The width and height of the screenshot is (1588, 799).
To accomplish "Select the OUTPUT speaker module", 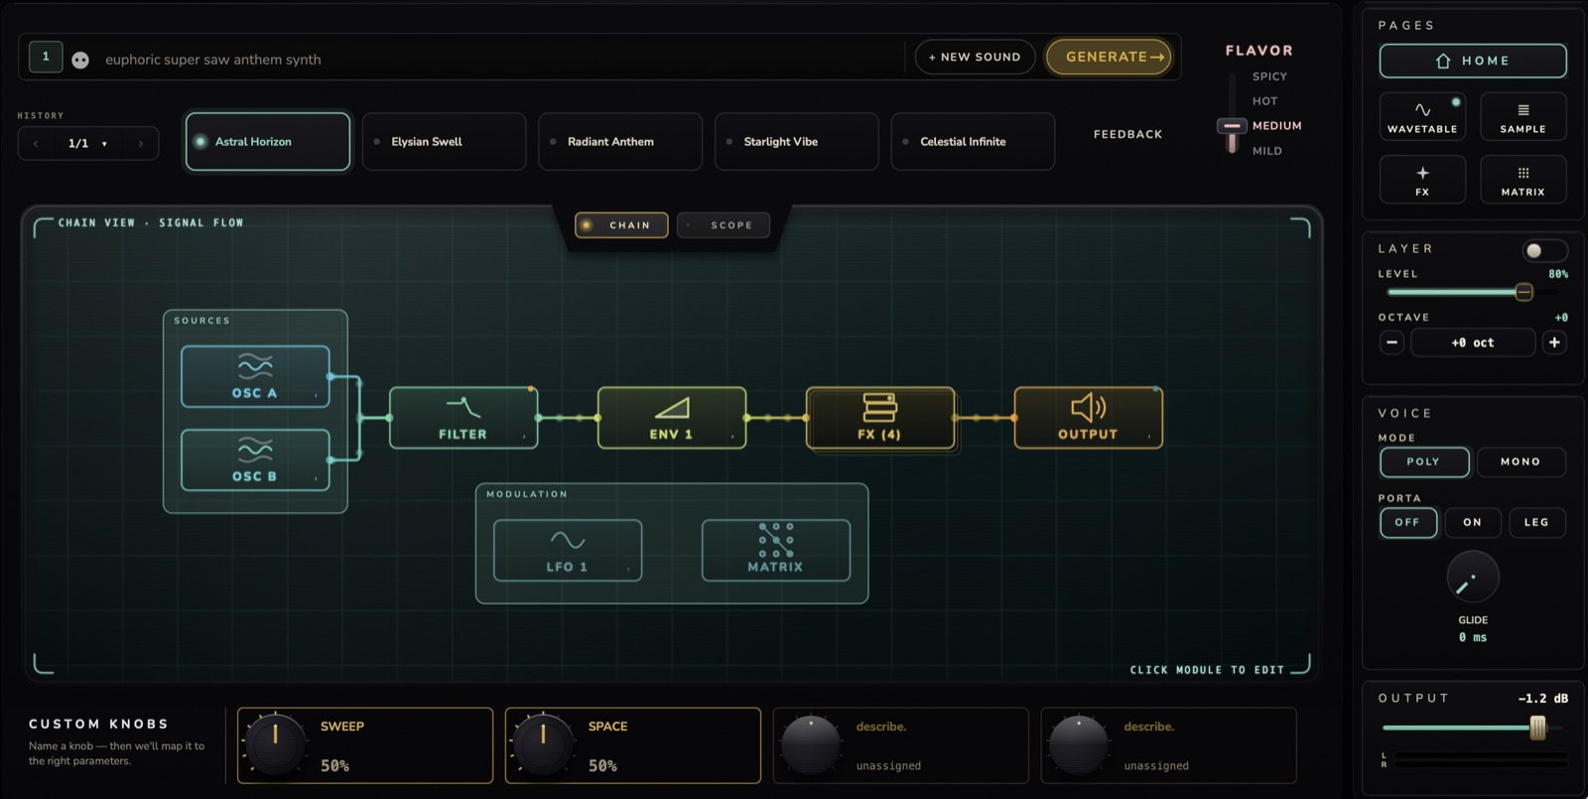I will [x=1089, y=418].
